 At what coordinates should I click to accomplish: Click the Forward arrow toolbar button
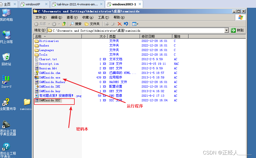[54, 24]
